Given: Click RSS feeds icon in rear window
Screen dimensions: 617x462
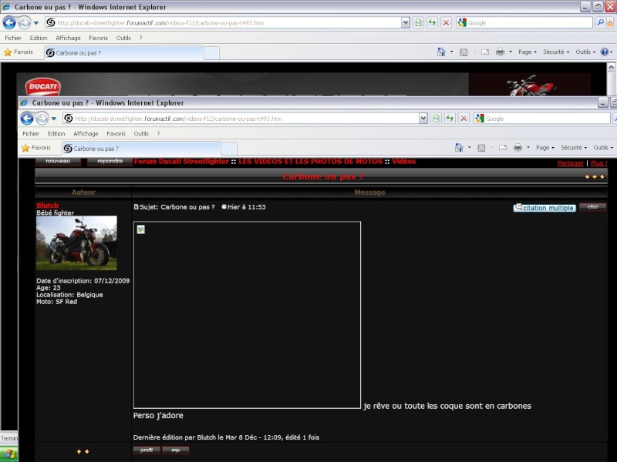Looking at the screenshot, I should point(464,52).
